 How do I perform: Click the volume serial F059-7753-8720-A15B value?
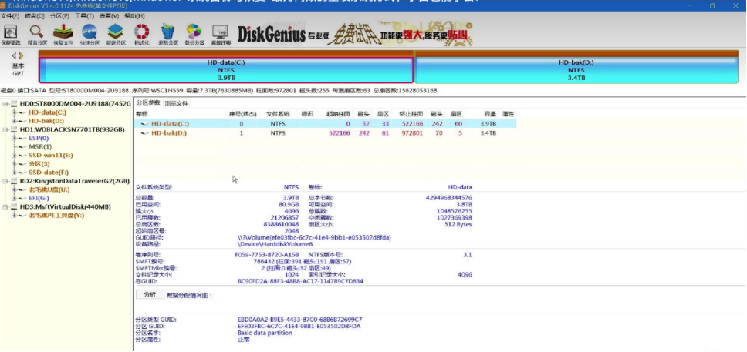coord(267,255)
